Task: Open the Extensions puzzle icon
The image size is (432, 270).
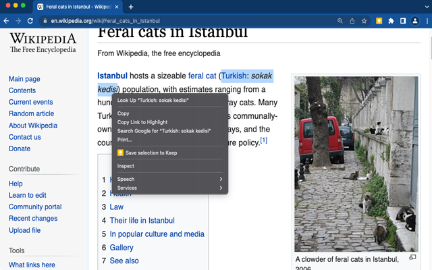Action: pyautogui.click(x=391, y=21)
